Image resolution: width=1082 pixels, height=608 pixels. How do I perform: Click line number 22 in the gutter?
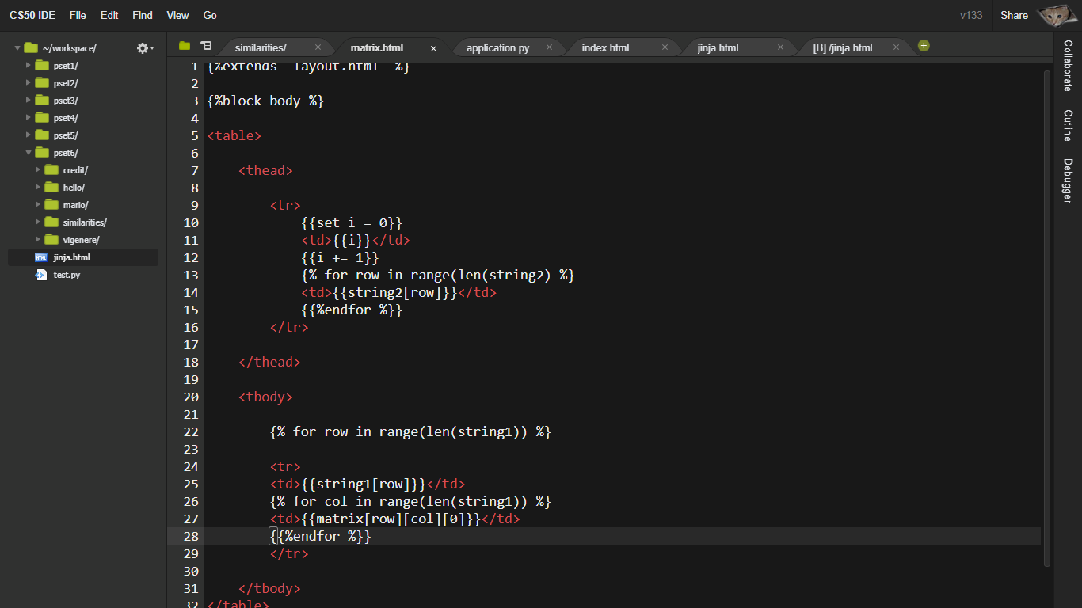(x=190, y=431)
